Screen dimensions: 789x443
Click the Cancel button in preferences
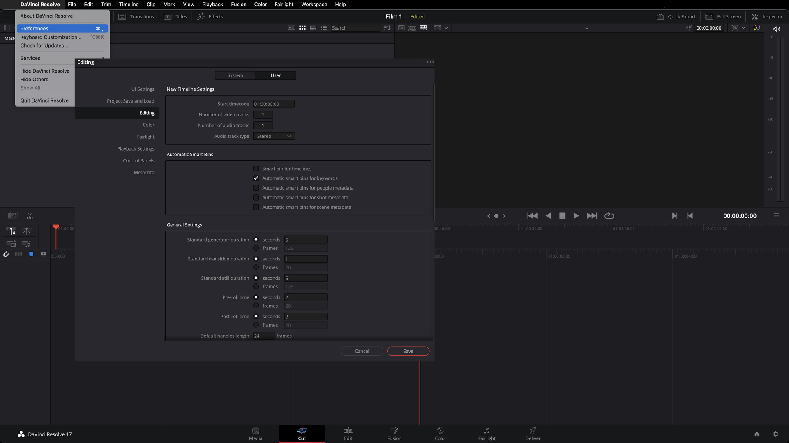[362, 351]
